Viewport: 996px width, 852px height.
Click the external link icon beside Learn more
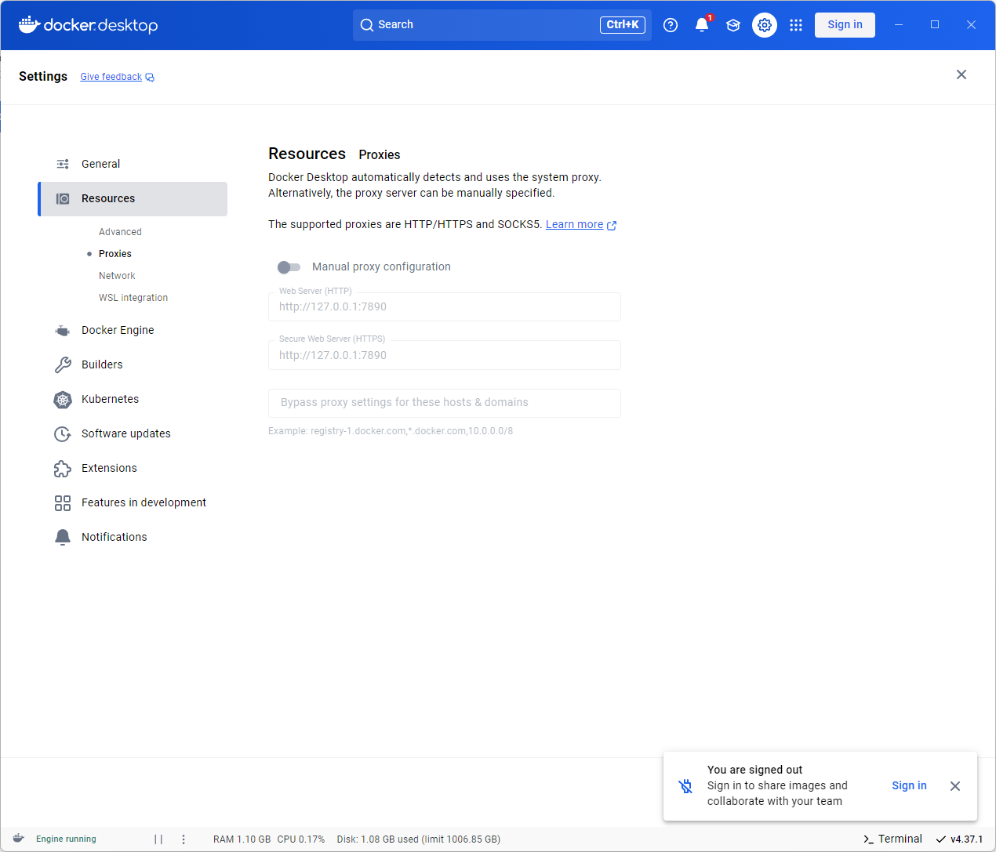pyautogui.click(x=612, y=226)
